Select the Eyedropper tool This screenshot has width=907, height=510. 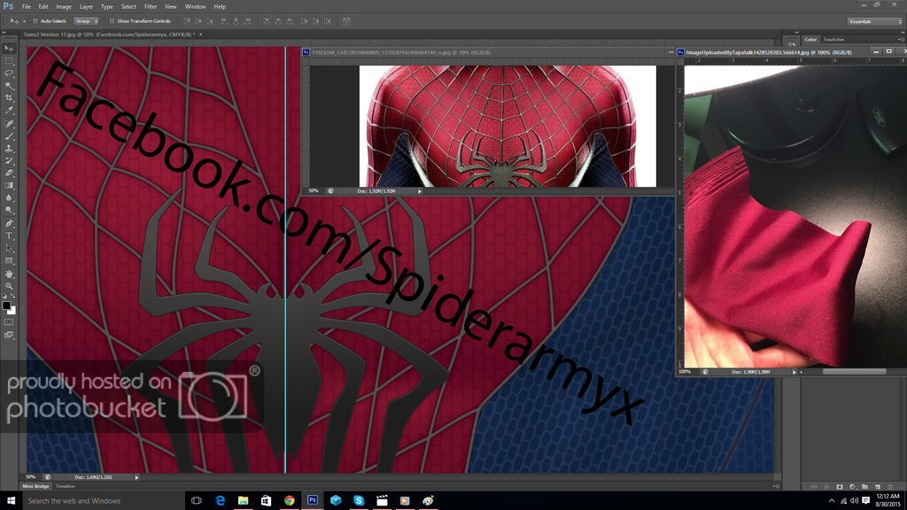[x=9, y=111]
